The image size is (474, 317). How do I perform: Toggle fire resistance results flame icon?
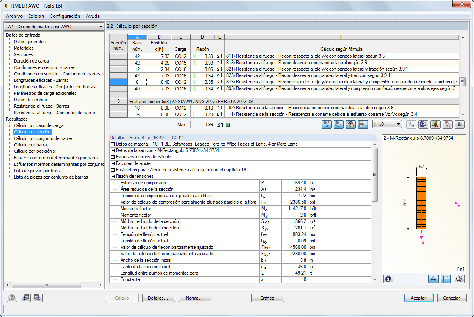pyautogui.click(x=351, y=125)
